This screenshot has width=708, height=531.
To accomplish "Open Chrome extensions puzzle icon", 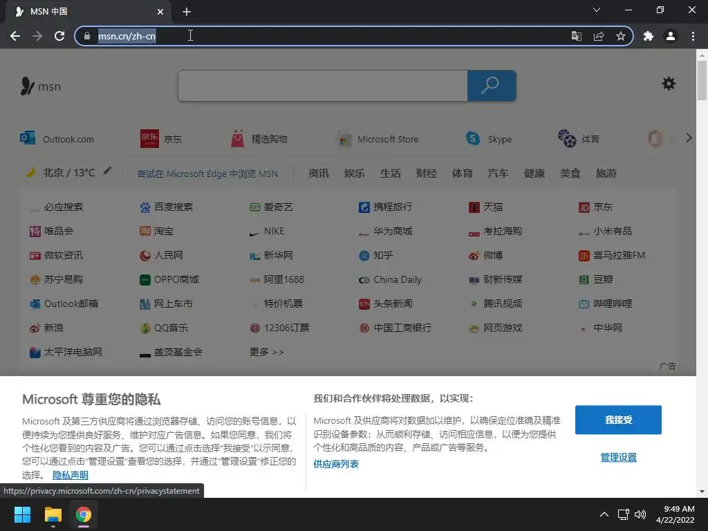I will tap(649, 36).
